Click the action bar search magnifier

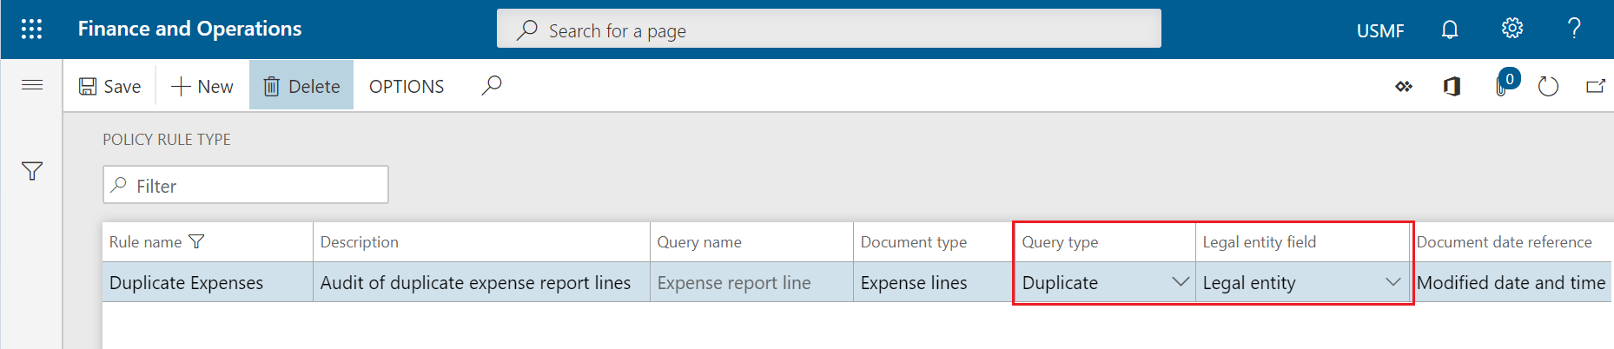492,85
